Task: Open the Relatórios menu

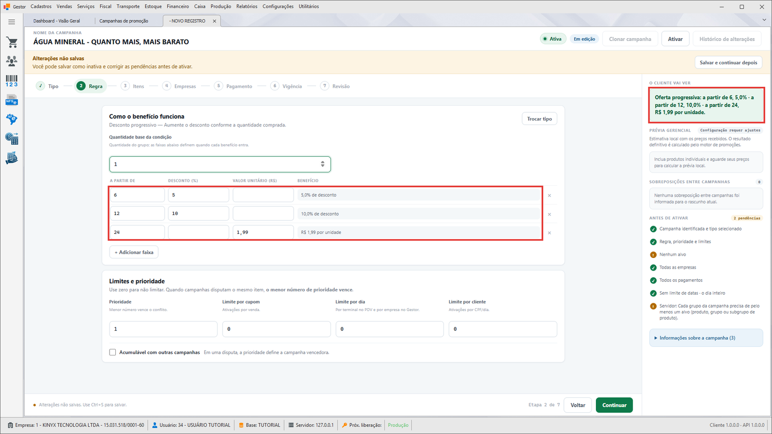Action: [x=247, y=6]
